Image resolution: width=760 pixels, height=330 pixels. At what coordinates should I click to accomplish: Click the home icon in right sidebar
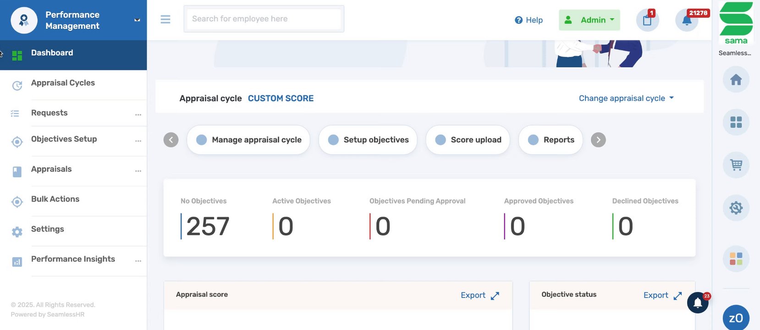[736, 80]
